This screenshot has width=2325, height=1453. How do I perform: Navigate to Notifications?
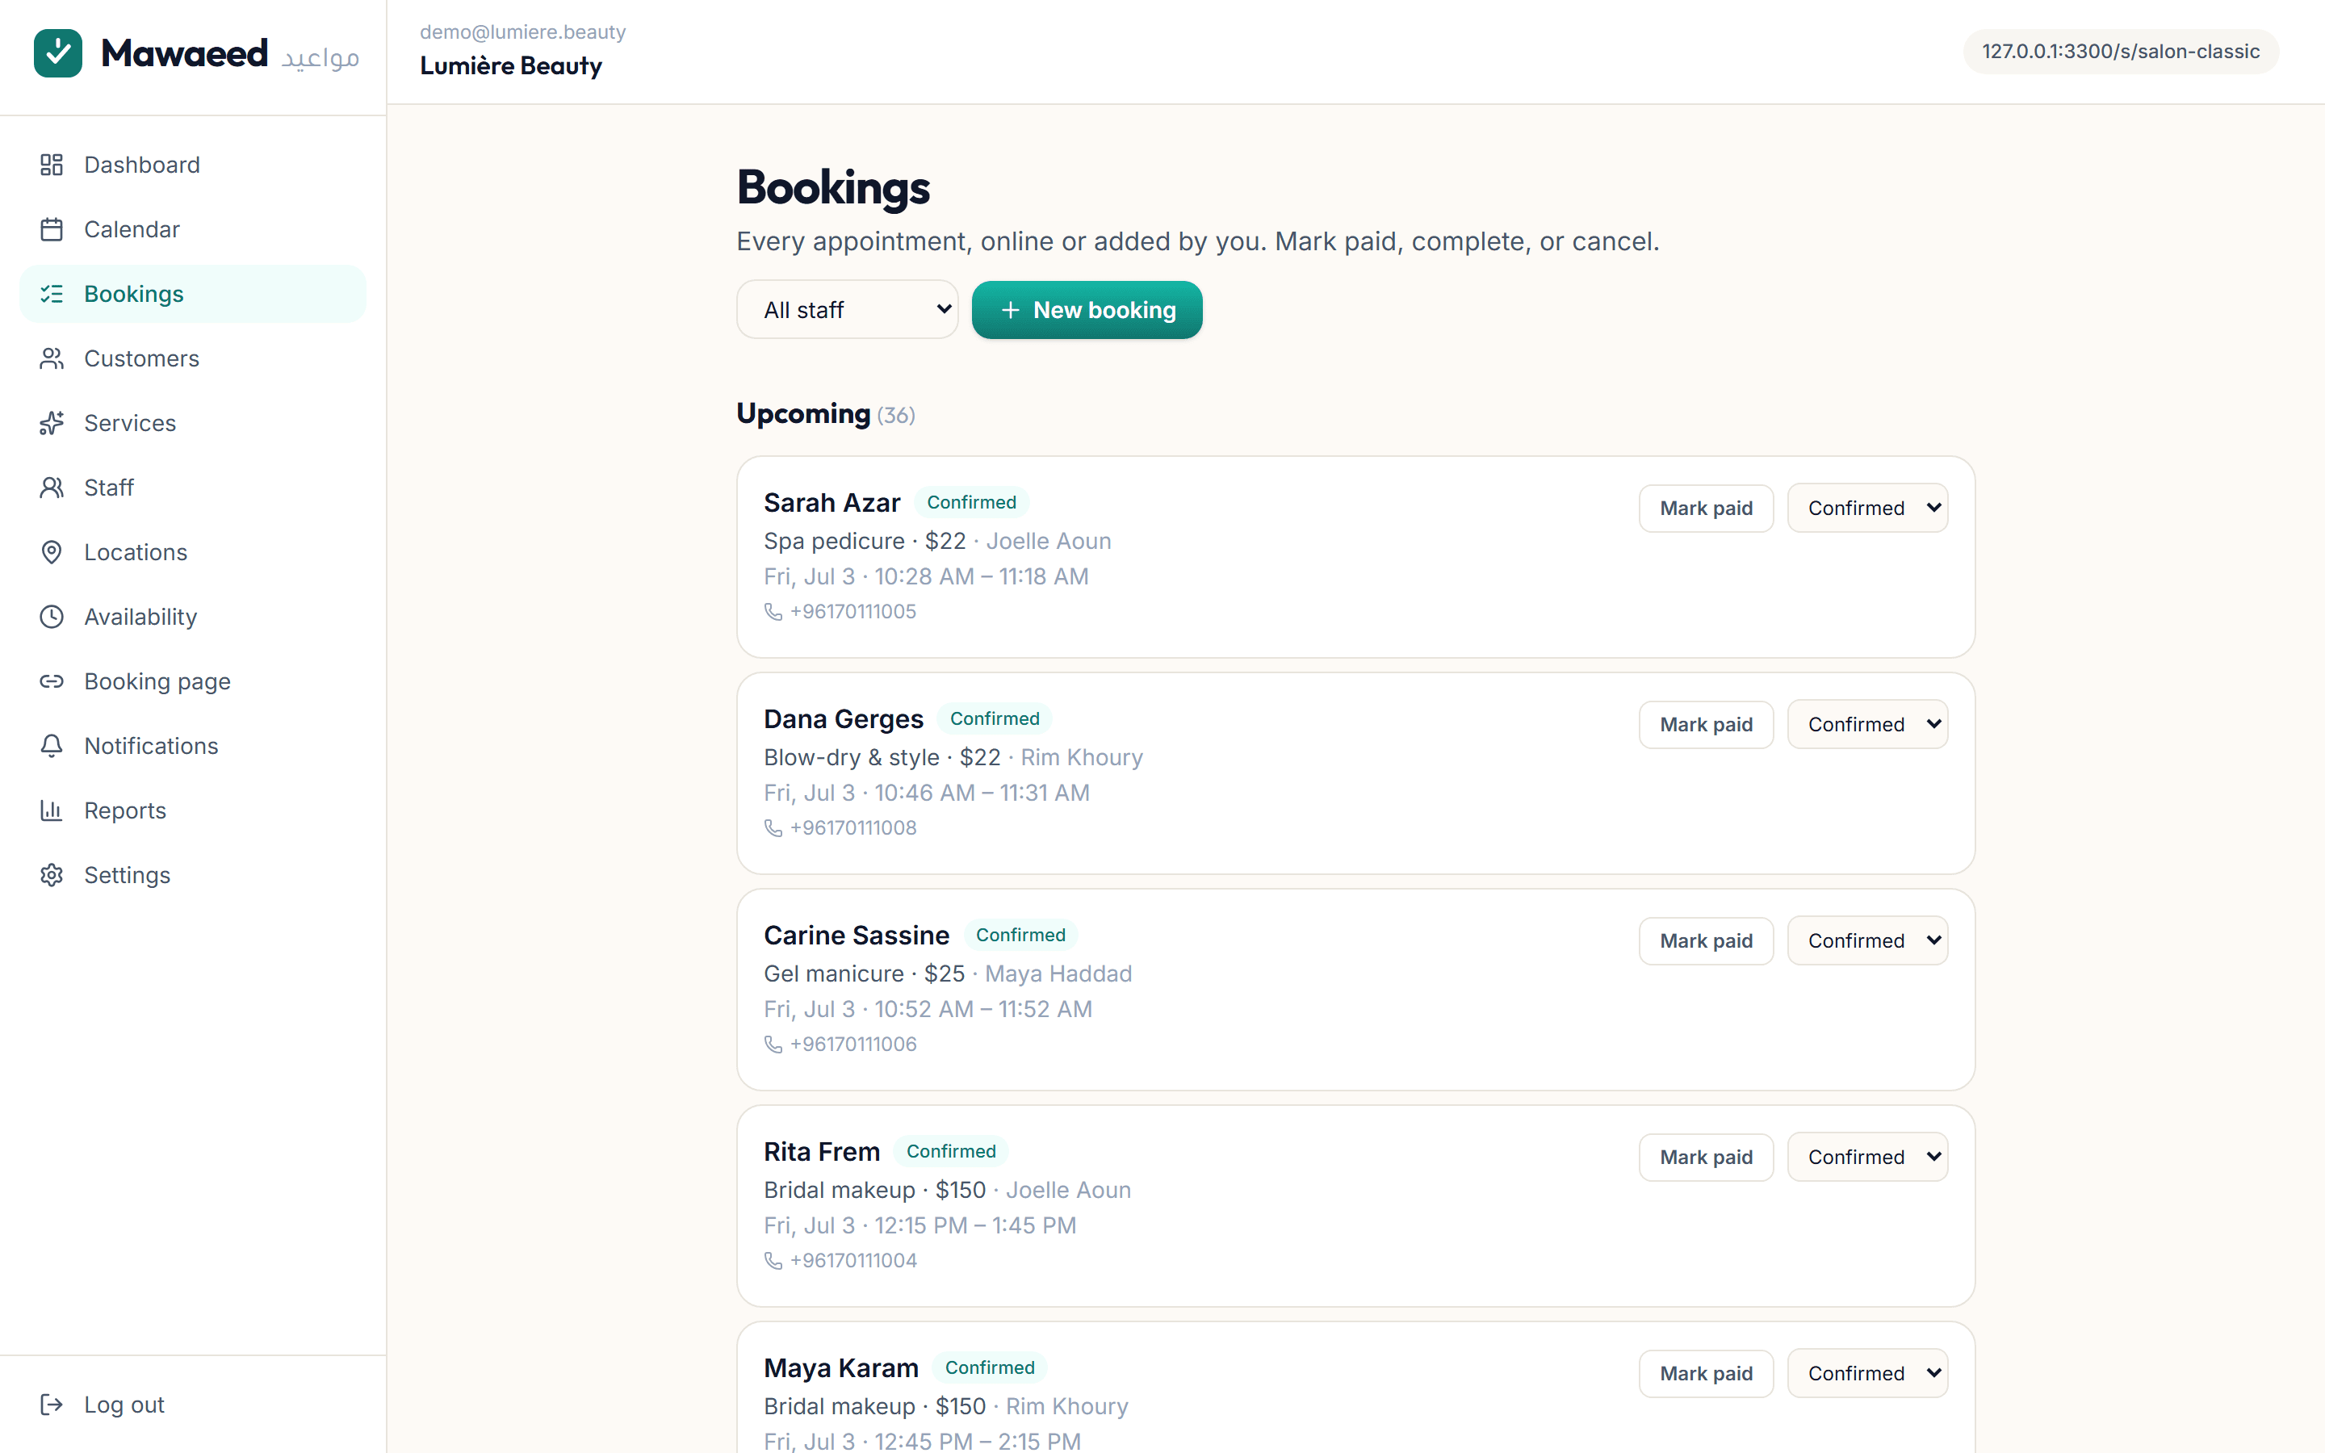tap(192, 745)
